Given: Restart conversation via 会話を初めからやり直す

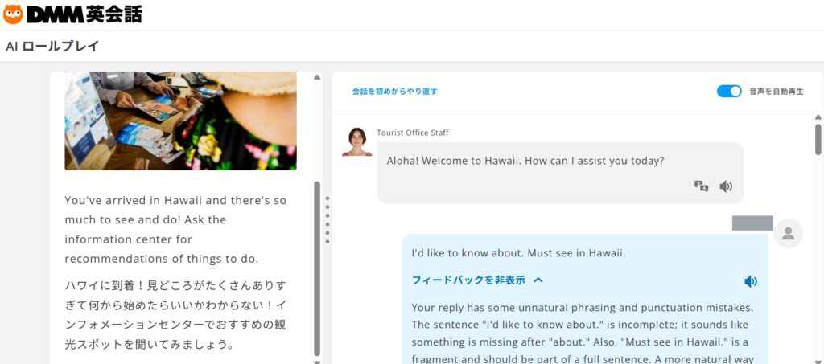Looking at the screenshot, I should 394,92.
